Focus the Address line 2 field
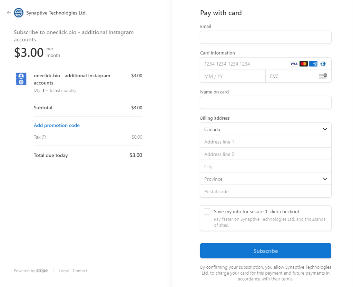Viewport: 353px width, 287px height. click(266, 154)
